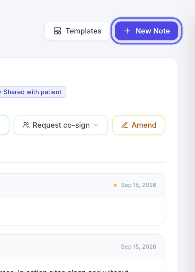
Task: Click the vertical scrollbar strip on the right edge
Action: click(193, 136)
